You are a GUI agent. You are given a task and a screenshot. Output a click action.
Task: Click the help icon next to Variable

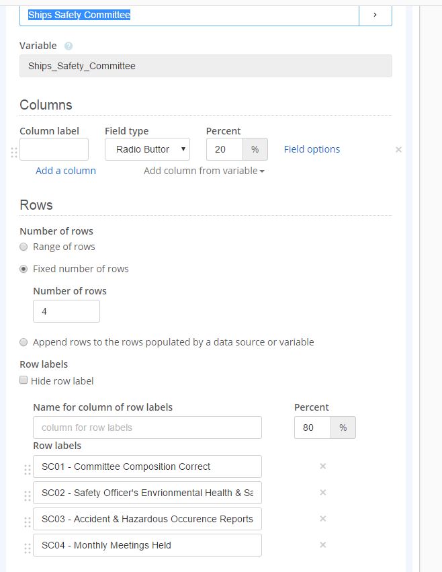[69, 46]
